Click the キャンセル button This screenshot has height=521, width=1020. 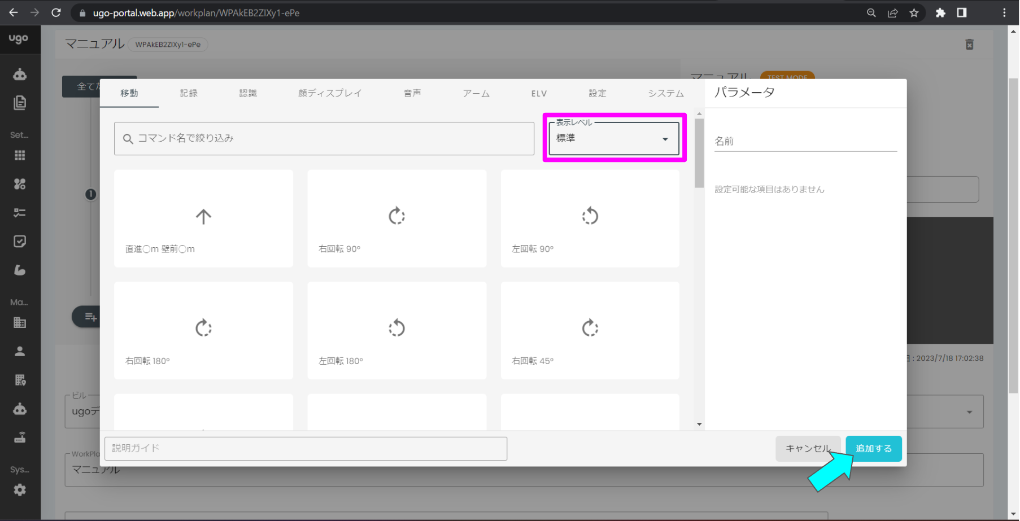tap(808, 448)
